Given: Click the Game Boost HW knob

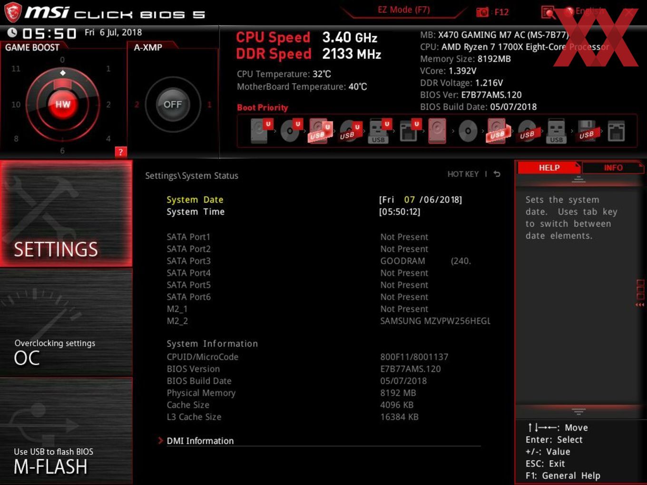Looking at the screenshot, I should pos(62,104).
